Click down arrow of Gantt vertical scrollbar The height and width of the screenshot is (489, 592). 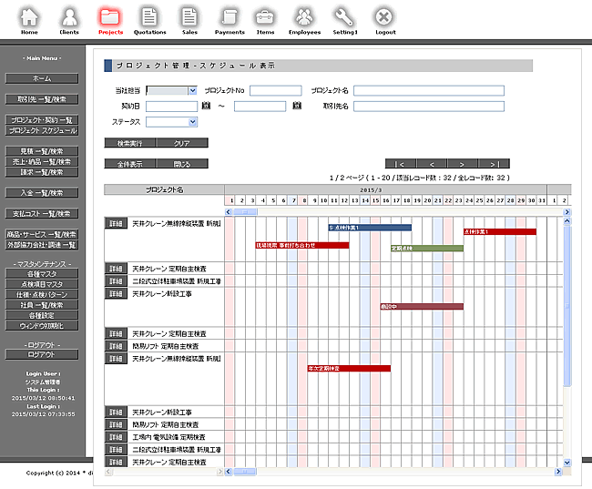pyautogui.click(x=566, y=463)
